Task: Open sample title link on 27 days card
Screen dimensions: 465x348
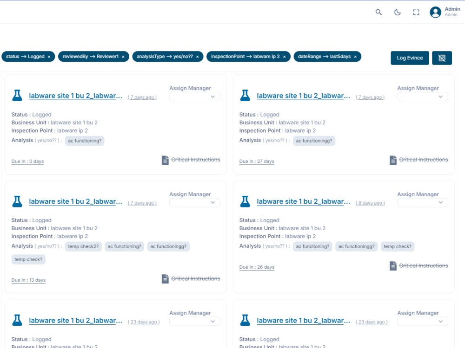Action: click(x=303, y=96)
